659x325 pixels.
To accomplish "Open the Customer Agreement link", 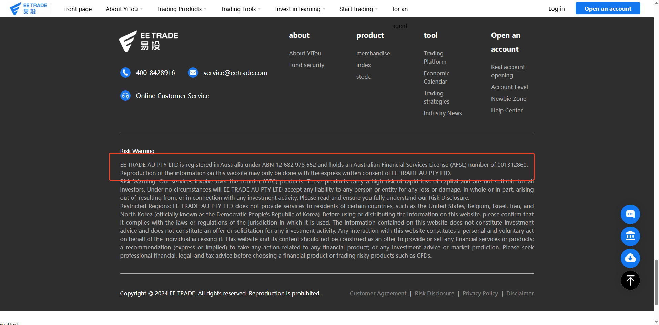I will click(378, 293).
